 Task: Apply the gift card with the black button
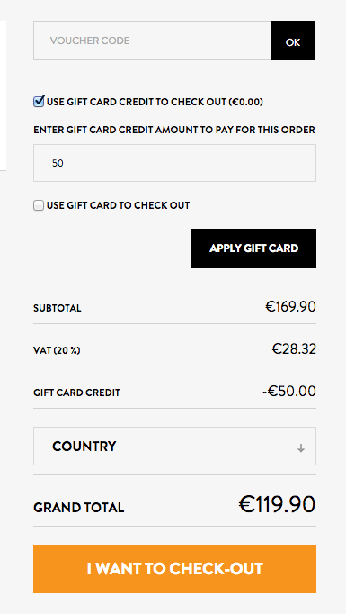point(253,248)
